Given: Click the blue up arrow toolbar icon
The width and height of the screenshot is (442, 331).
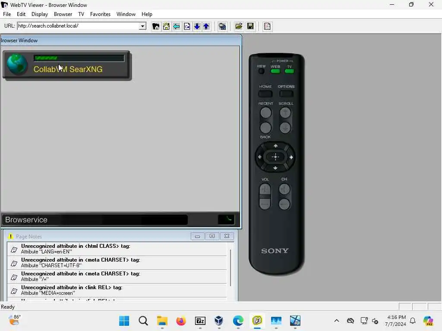Looking at the screenshot, I should [206, 26].
